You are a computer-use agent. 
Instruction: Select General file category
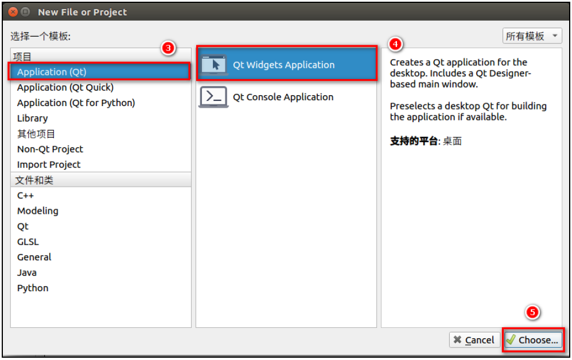(101, 257)
